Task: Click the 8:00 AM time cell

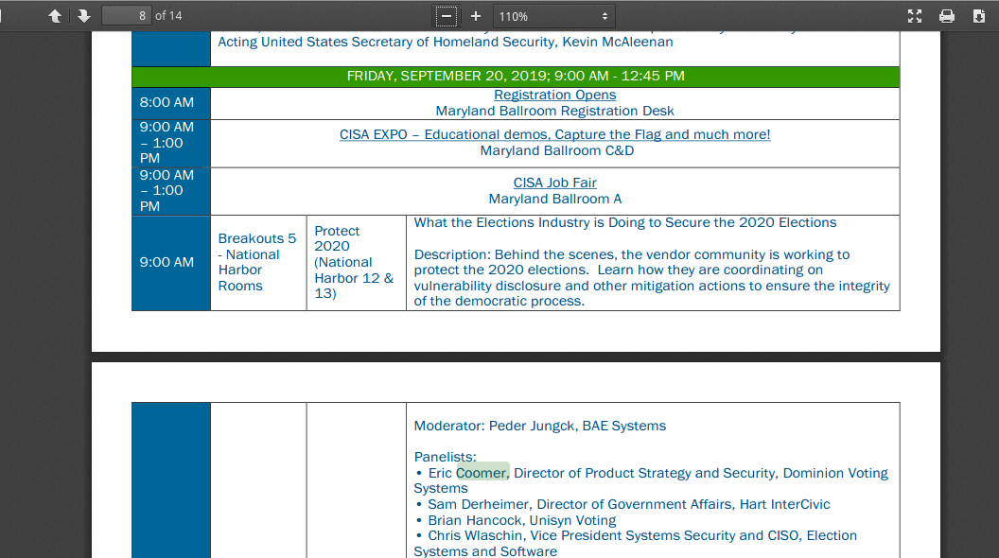Action: (x=170, y=102)
